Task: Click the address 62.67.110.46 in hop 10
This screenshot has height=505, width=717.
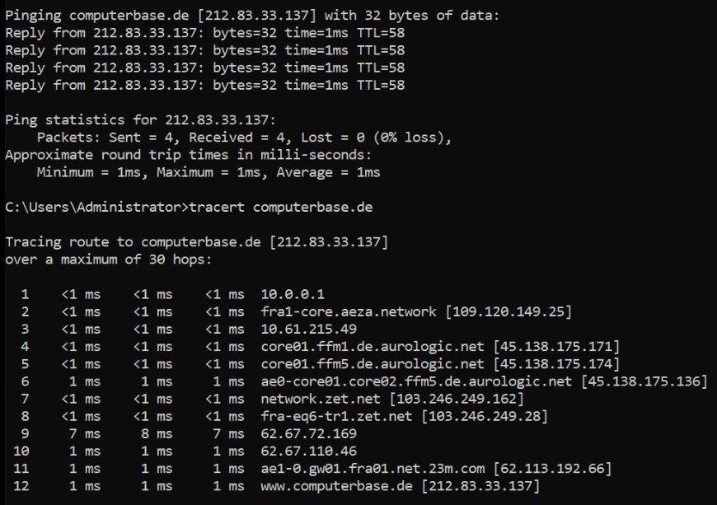Action: tap(309, 451)
